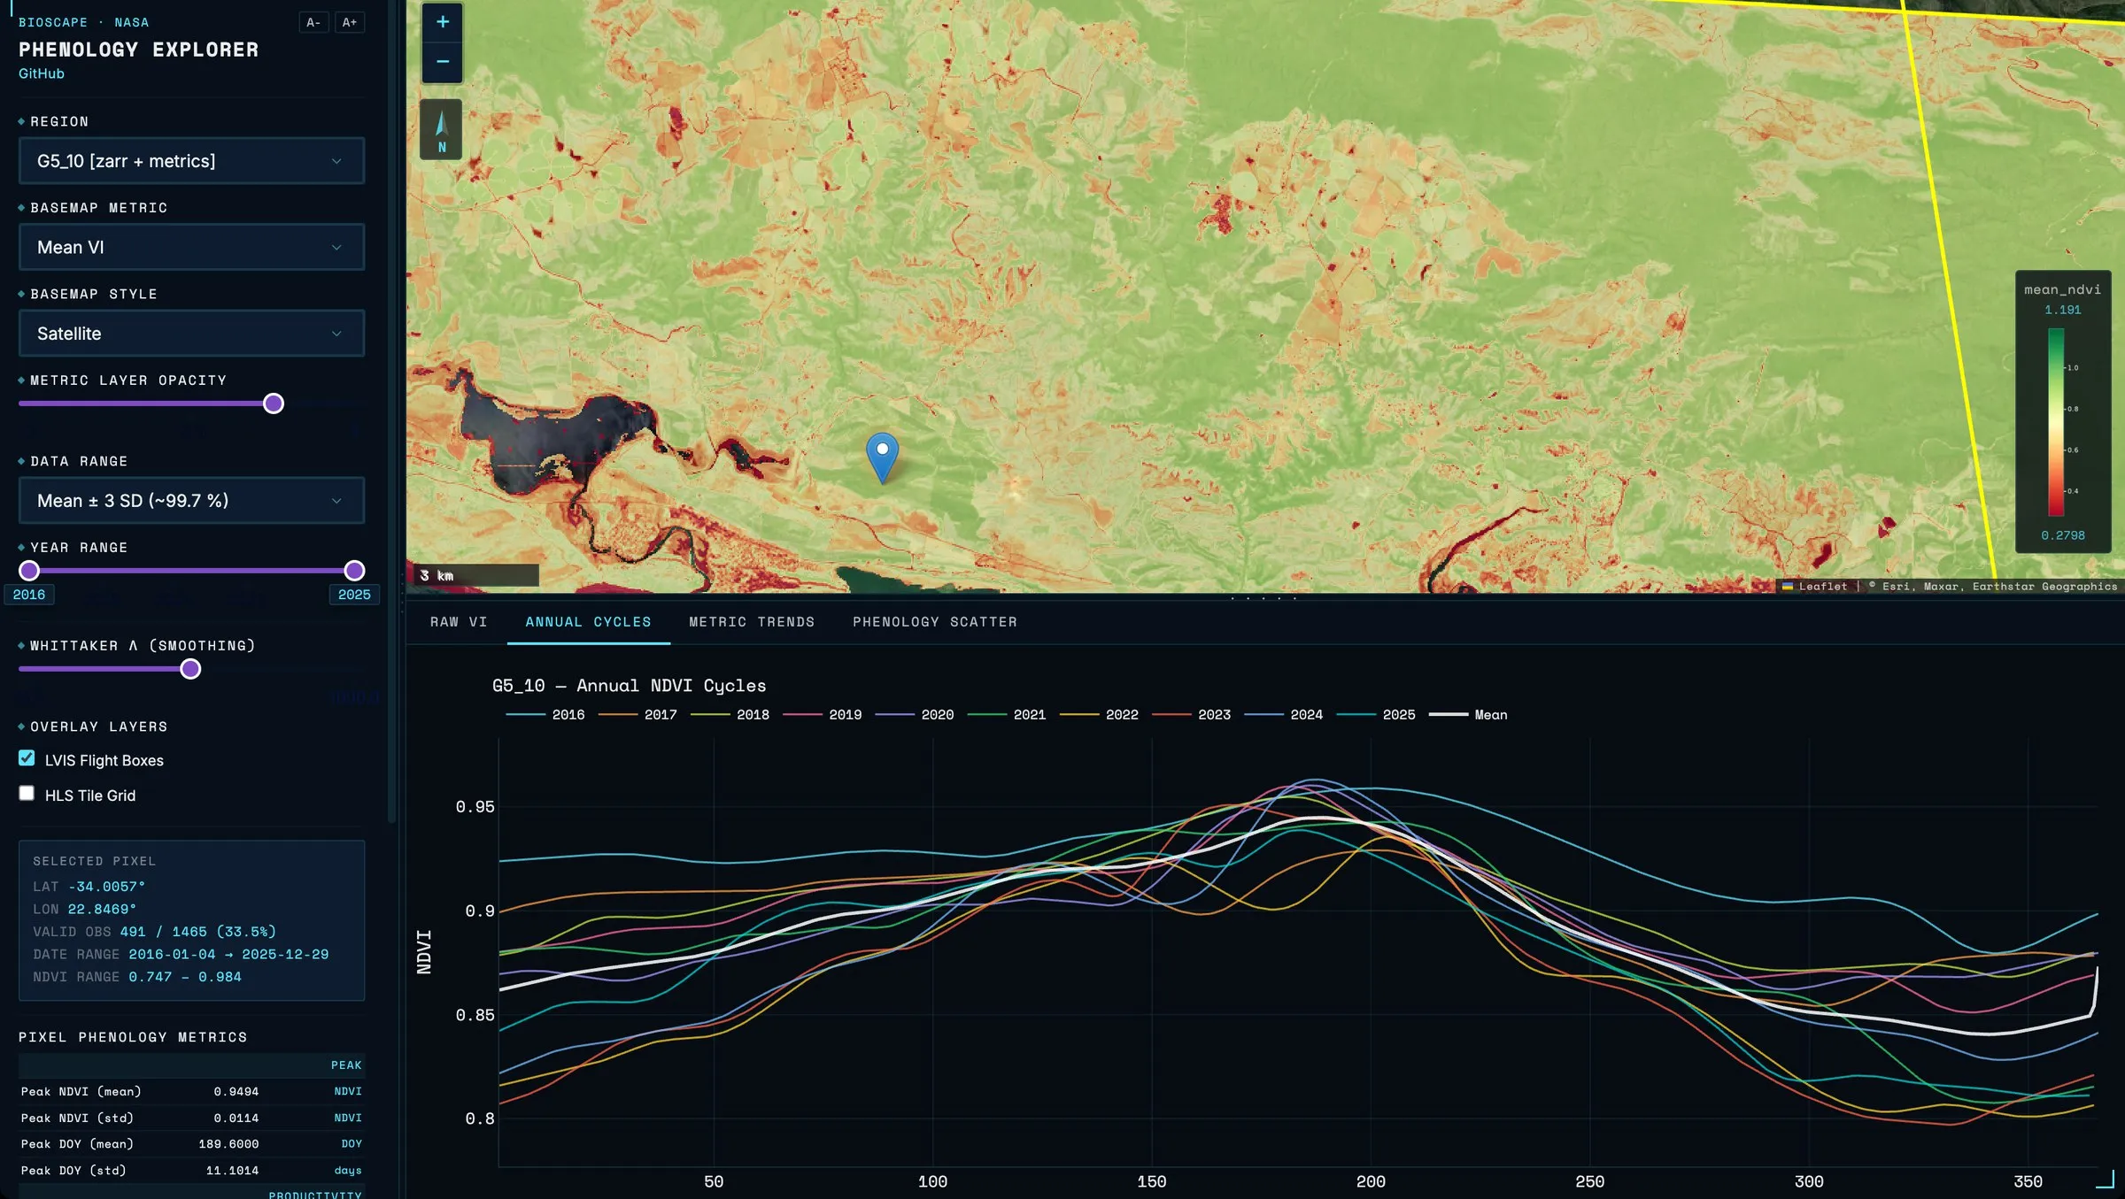The height and width of the screenshot is (1199, 2125).
Task: Toggle 2021 series in chart legend
Action: (1007, 715)
